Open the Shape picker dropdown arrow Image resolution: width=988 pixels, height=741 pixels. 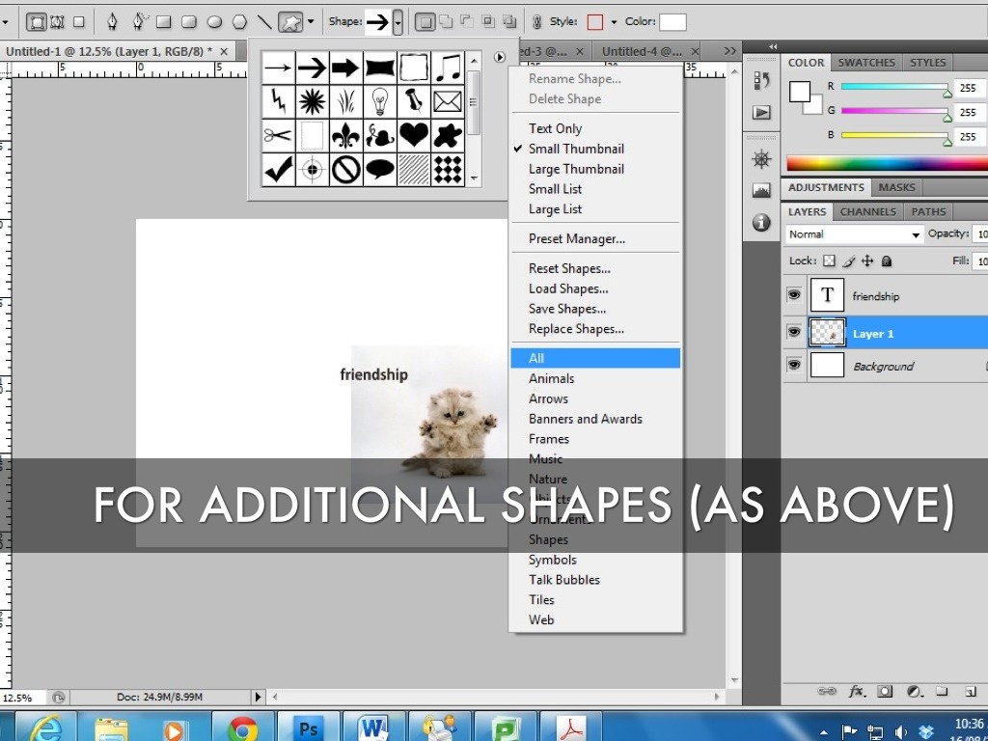(398, 21)
